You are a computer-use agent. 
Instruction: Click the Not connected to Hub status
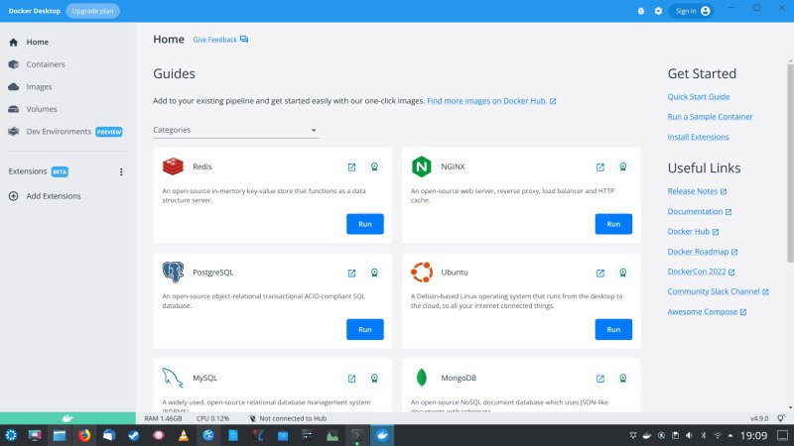pyautogui.click(x=288, y=418)
